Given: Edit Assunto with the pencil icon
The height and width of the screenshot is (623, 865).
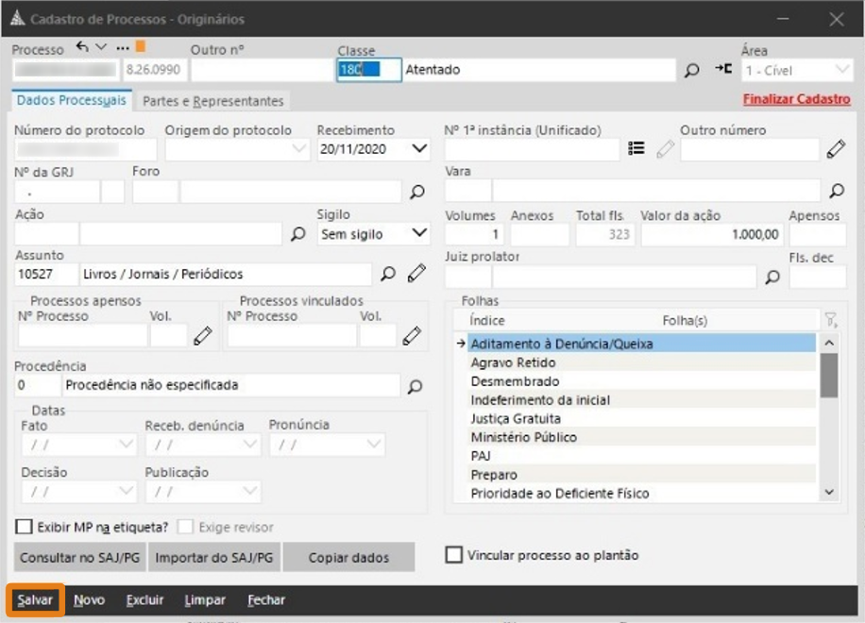Looking at the screenshot, I should (x=416, y=274).
